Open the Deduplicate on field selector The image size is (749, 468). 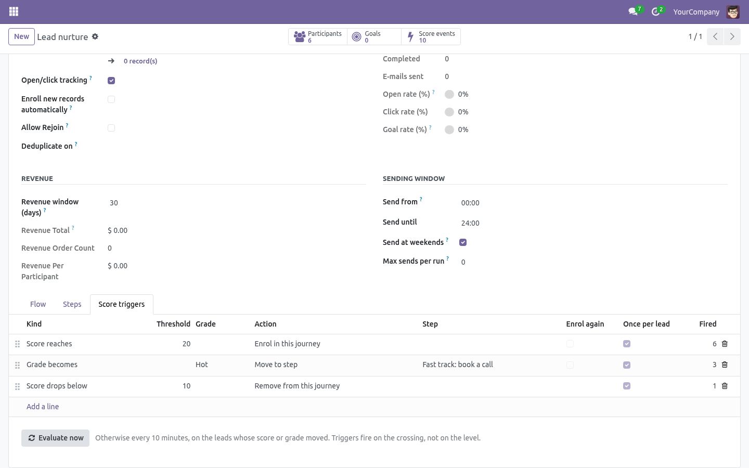tap(237, 146)
